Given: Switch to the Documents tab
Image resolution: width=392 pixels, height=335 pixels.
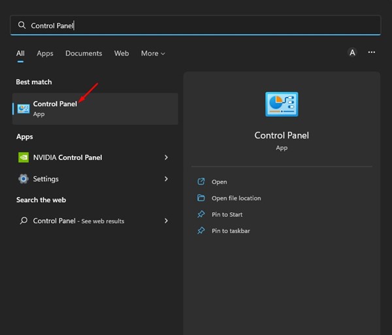Looking at the screenshot, I should [84, 54].
